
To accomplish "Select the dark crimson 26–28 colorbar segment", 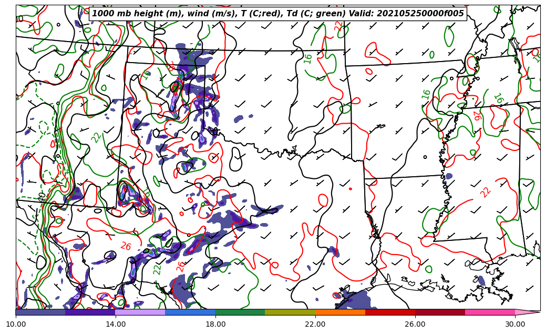I will pyautogui.click(x=440, y=312).
